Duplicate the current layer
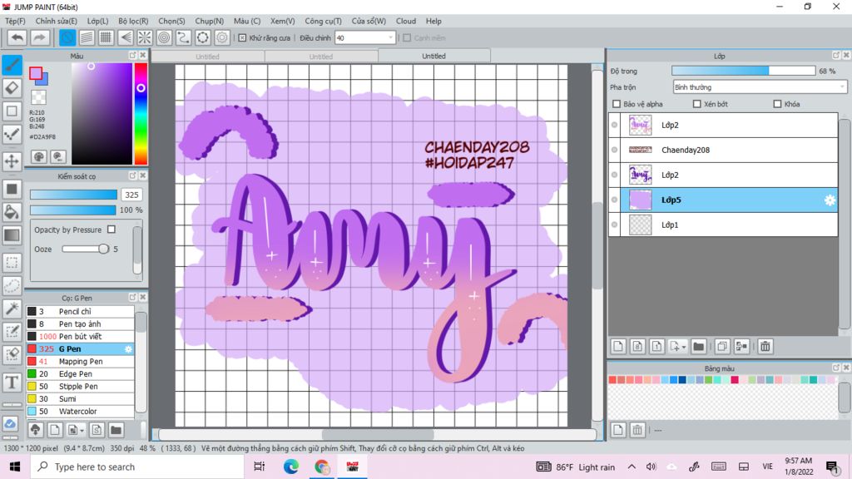852x479 pixels. coord(722,347)
